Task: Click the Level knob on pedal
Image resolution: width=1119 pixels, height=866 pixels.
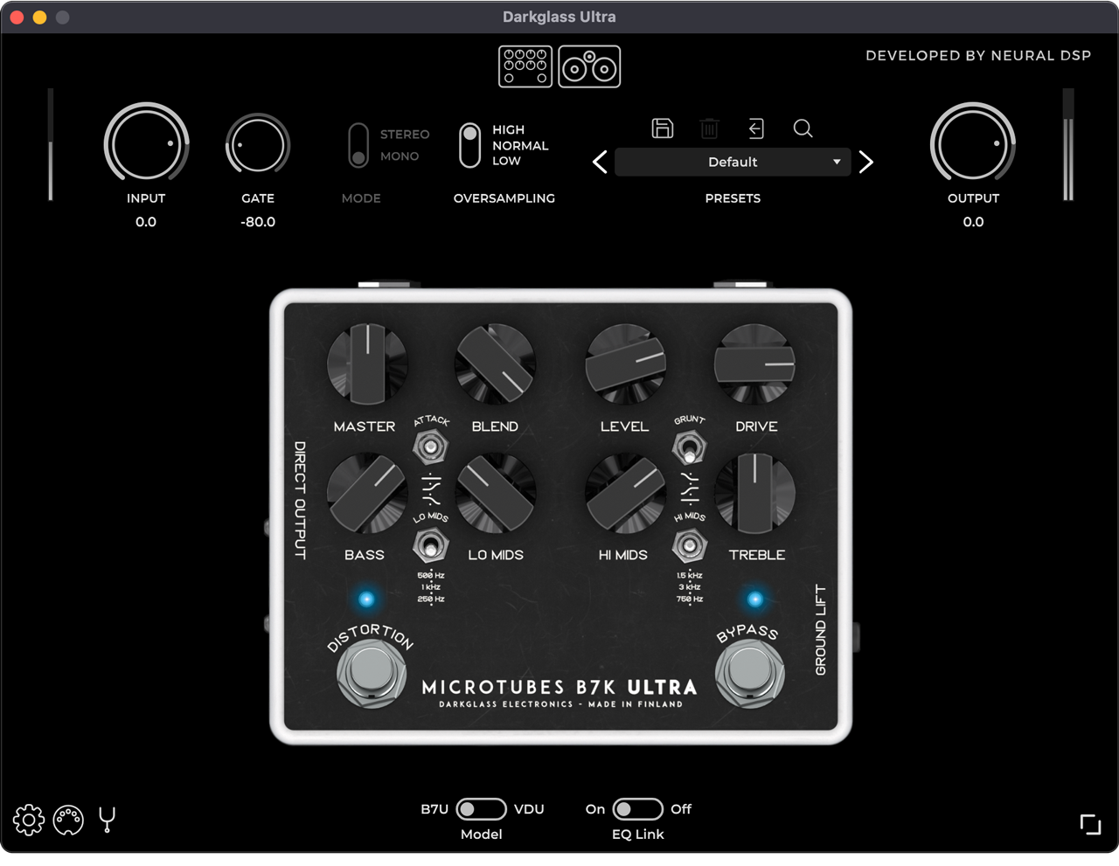Action: [625, 364]
